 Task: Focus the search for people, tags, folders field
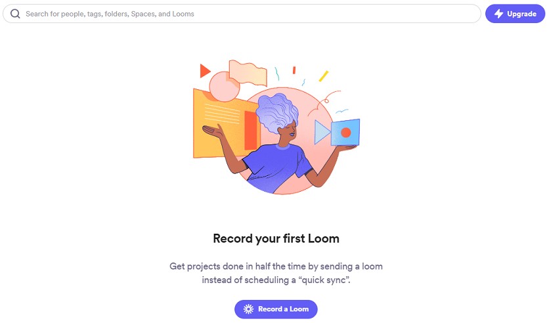242,14
